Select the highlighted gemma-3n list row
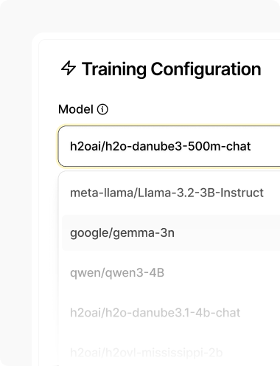280x366 pixels. [x=171, y=232]
